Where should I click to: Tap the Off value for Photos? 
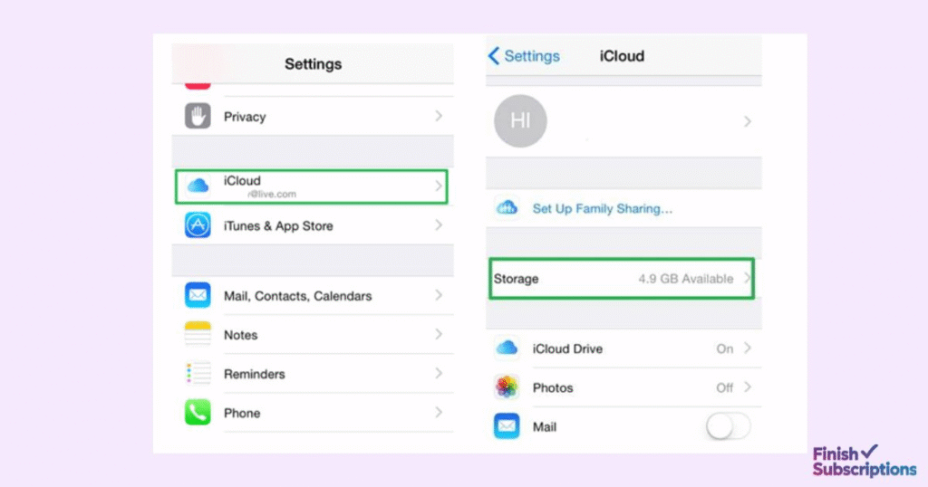coord(724,387)
